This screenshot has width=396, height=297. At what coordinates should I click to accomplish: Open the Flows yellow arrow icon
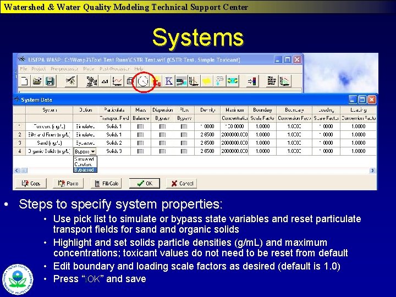[207, 81]
